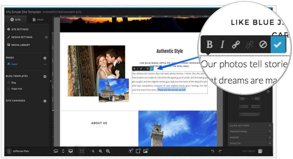
Task: Insert a link from the small canvas text toolbar
Action: point(141,68)
